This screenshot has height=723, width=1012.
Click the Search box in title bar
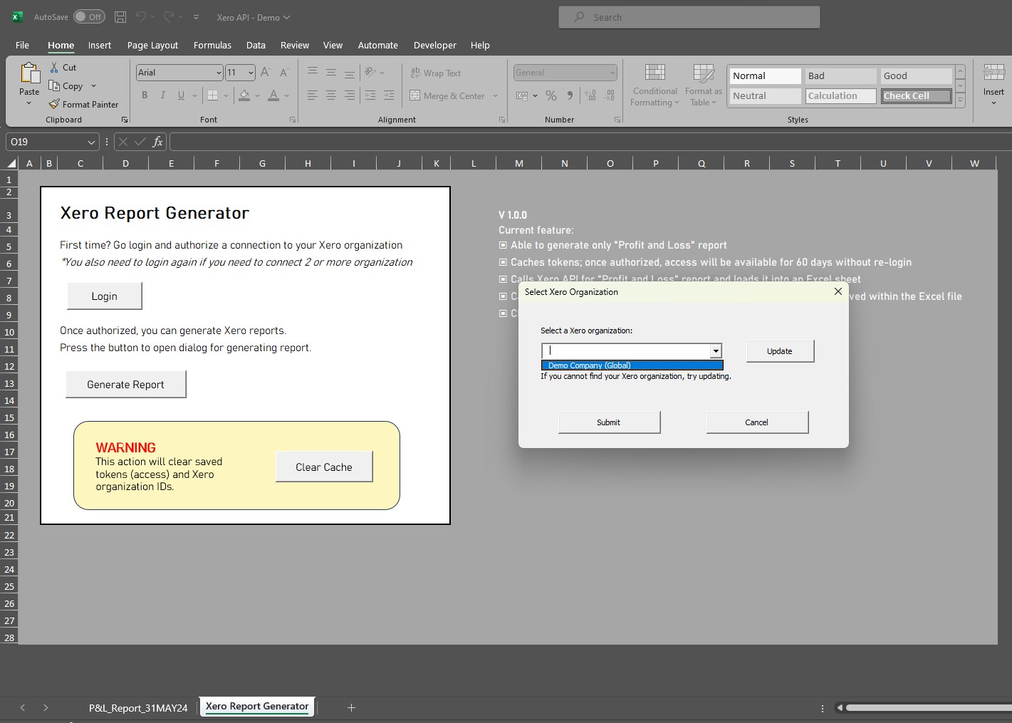coord(689,17)
